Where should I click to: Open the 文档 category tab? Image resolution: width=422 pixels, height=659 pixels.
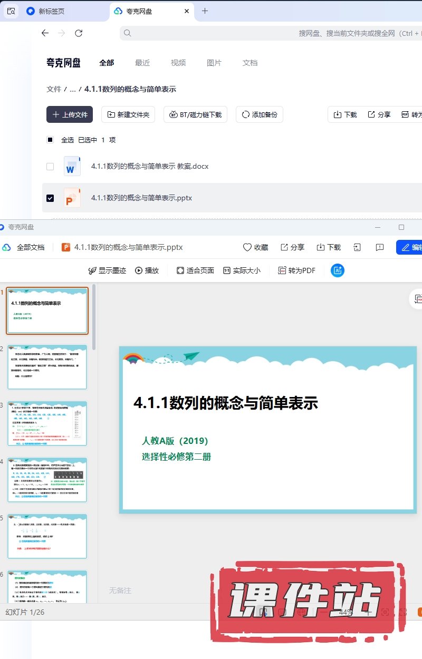pyautogui.click(x=250, y=63)
